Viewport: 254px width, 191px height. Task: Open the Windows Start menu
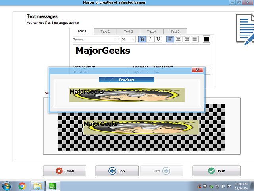click(x=6, y=186)
